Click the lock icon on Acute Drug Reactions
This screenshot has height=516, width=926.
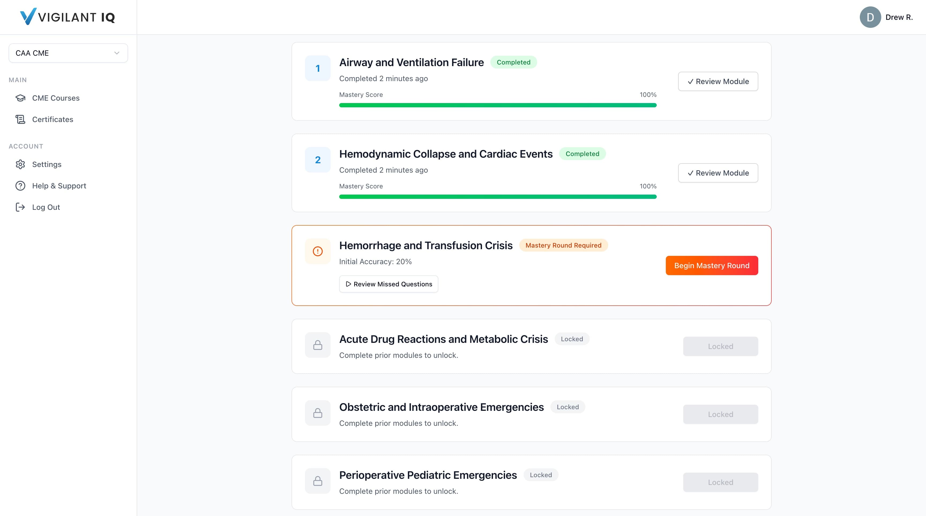318,345
